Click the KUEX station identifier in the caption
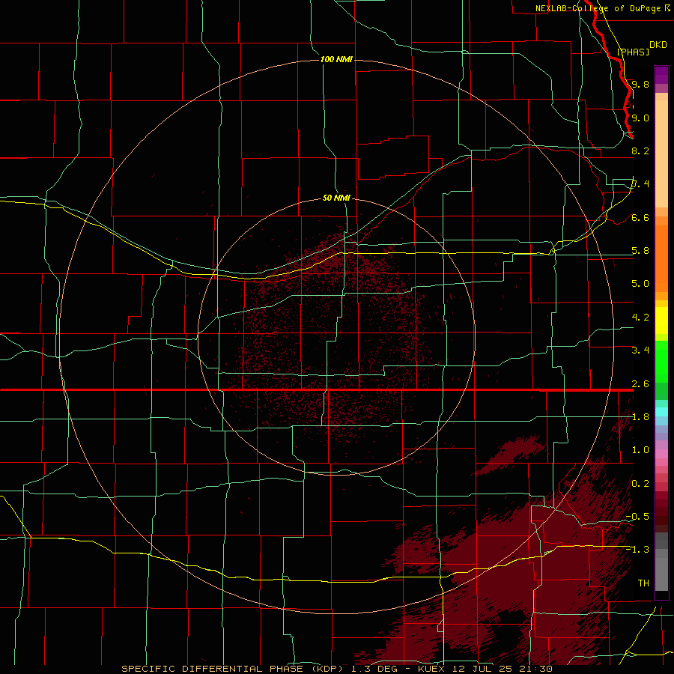674x674 pixels. (x=431, y=669)
